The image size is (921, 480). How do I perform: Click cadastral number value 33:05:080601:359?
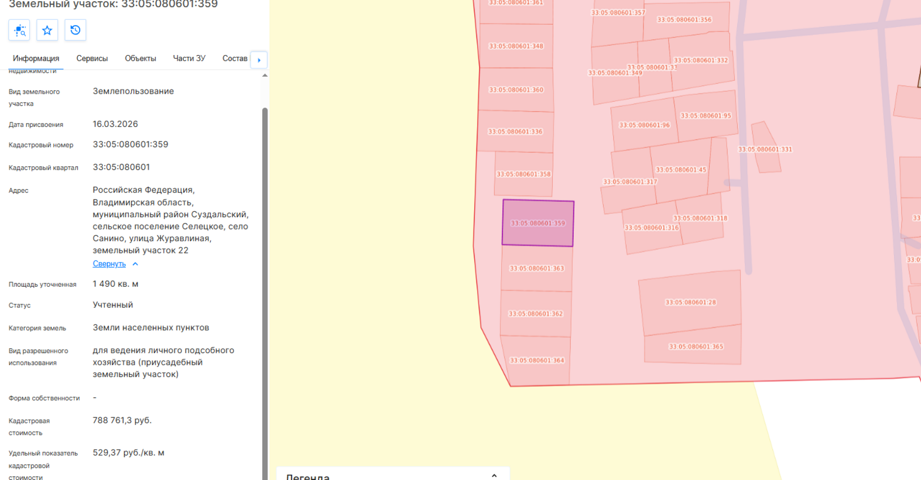pyautogui.click(x=131, y=144)
